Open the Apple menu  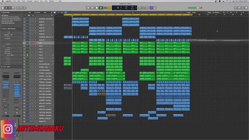3,1
